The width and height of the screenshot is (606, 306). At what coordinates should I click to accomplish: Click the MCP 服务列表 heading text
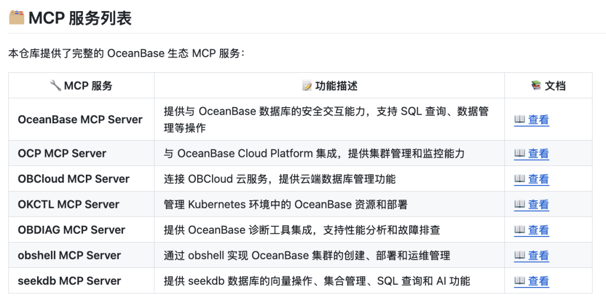coord(80,18)
